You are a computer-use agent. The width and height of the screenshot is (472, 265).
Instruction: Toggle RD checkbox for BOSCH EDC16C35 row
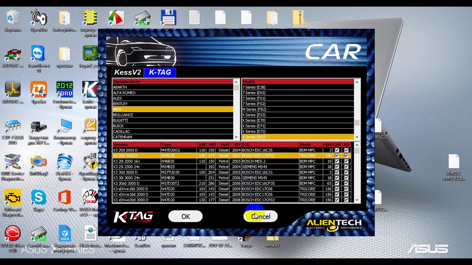tap(346, 150)
